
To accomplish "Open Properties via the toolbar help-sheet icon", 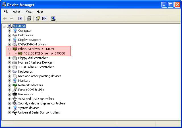I will (x=38, y=18).
